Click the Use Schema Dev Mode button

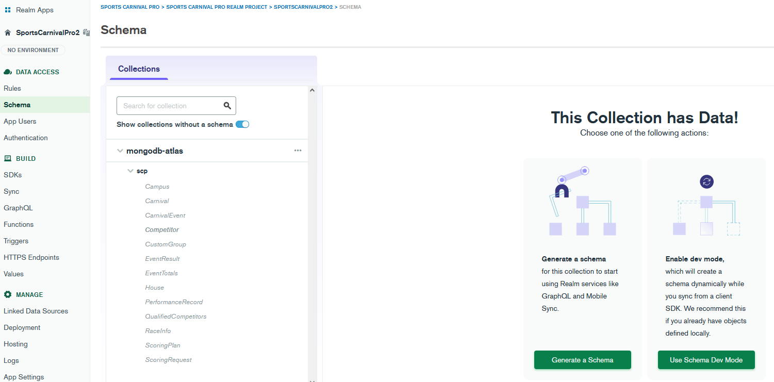click(706, 360)
